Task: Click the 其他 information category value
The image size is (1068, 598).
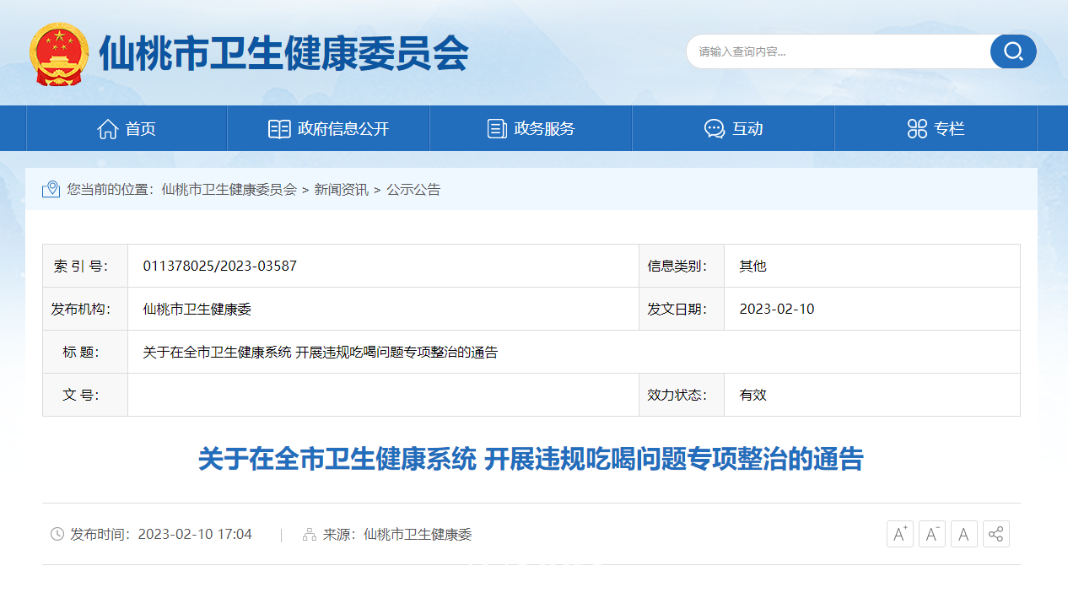Action: [752, 266]
